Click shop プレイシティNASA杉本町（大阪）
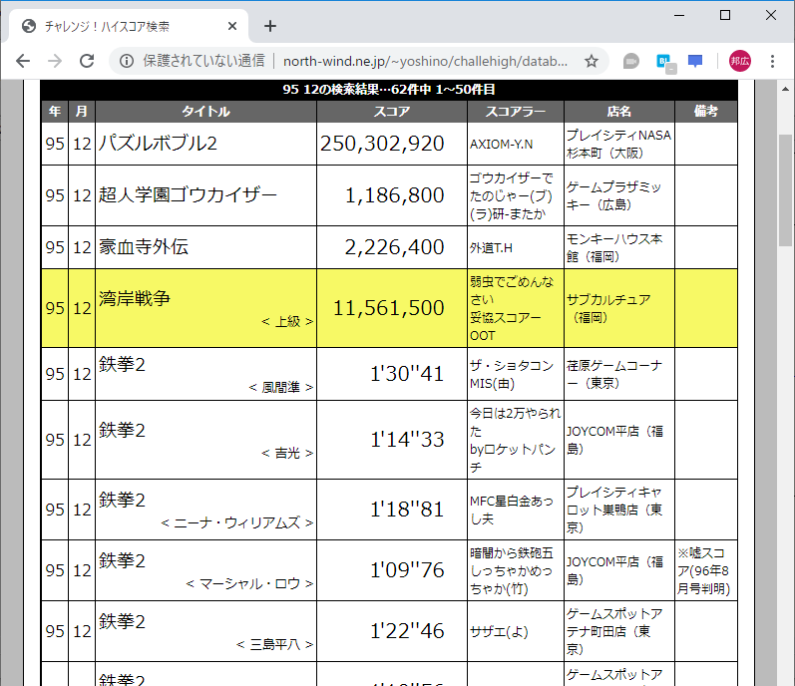 point(619,144)
